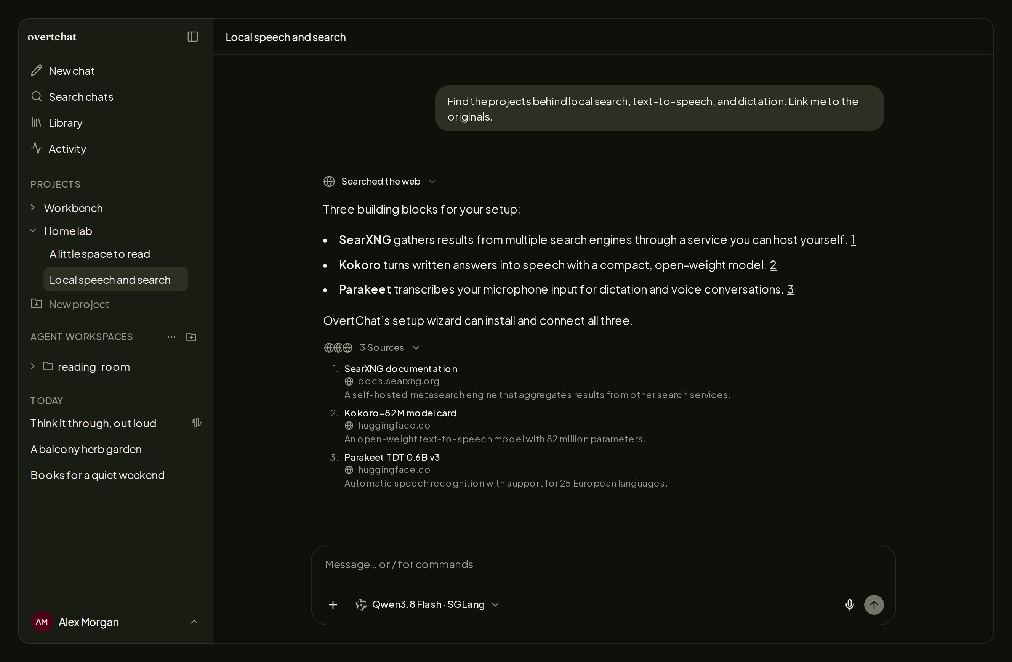This screenshot has height=662, width=1012.
Task: Open the SearXNG documentation source
Action: 400,369
